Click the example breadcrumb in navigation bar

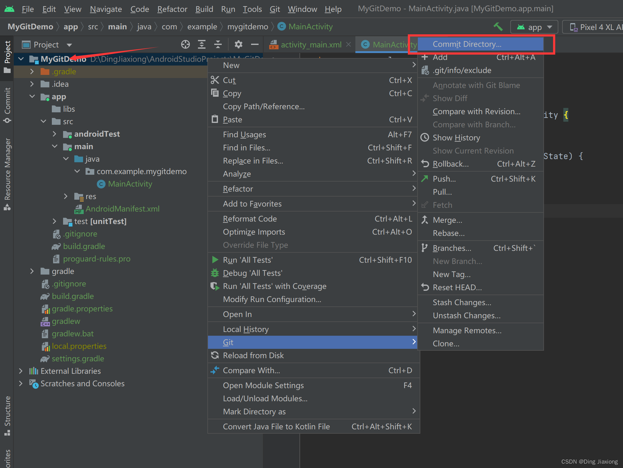202,27
